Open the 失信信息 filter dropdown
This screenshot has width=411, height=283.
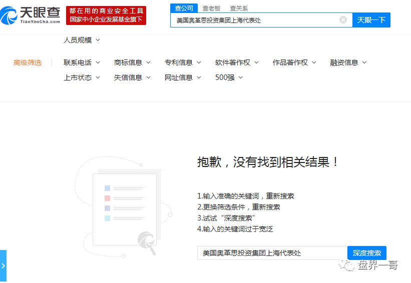[x=132, y=77]
